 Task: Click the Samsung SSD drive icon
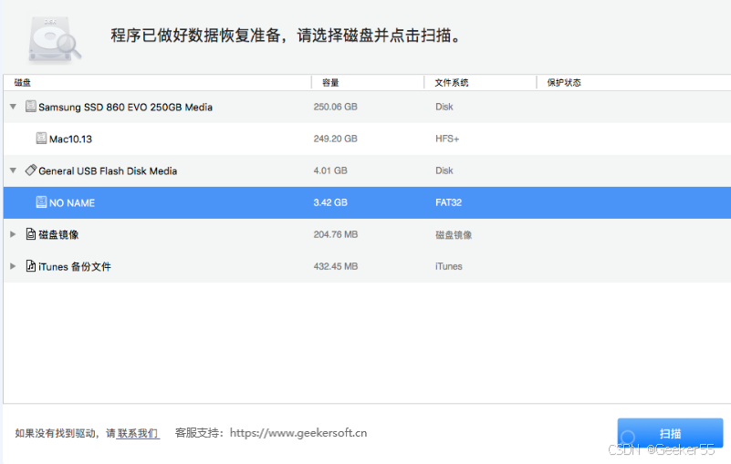point(31,107)
